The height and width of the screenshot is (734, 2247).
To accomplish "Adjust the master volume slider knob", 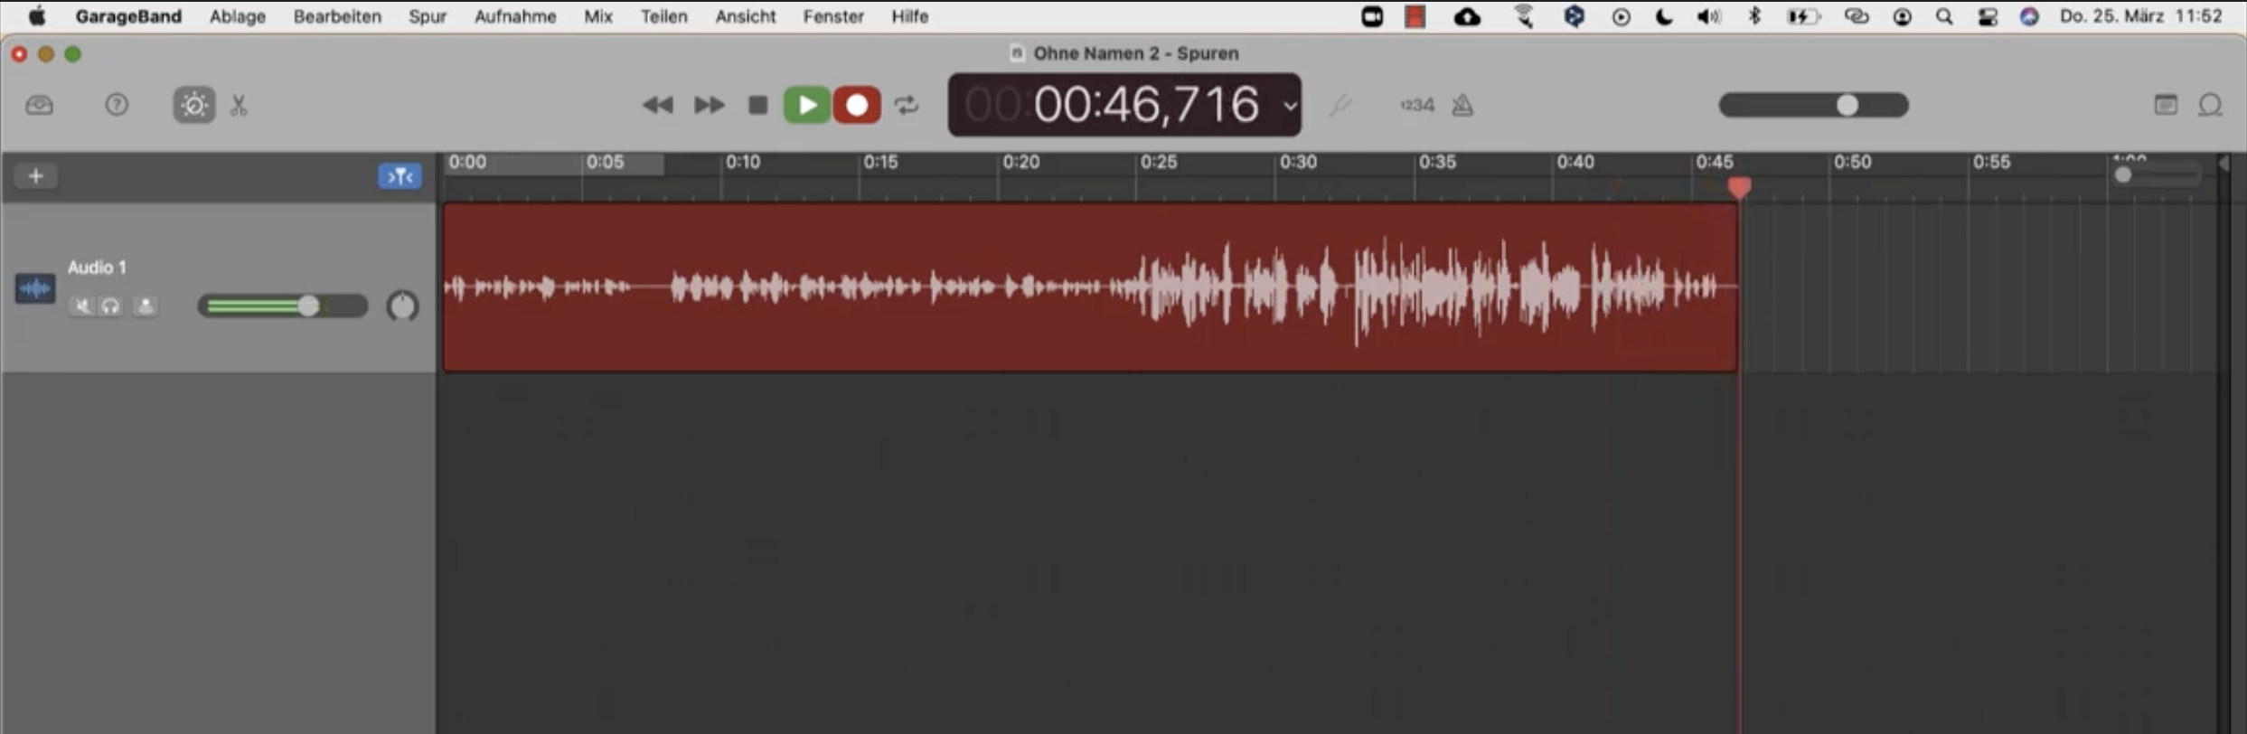I will 1847,105.
